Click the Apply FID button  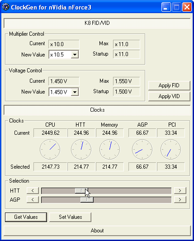point(169,85)
